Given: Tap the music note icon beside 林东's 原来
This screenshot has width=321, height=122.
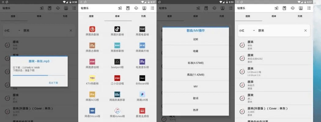Looking at the screenshot, I should [242, 45].
